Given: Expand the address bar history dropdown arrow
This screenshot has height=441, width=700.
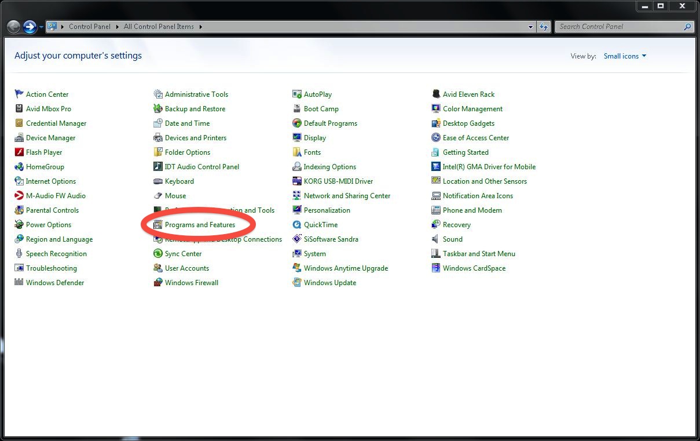Looking at the screenshot, I should click(531, 27).
